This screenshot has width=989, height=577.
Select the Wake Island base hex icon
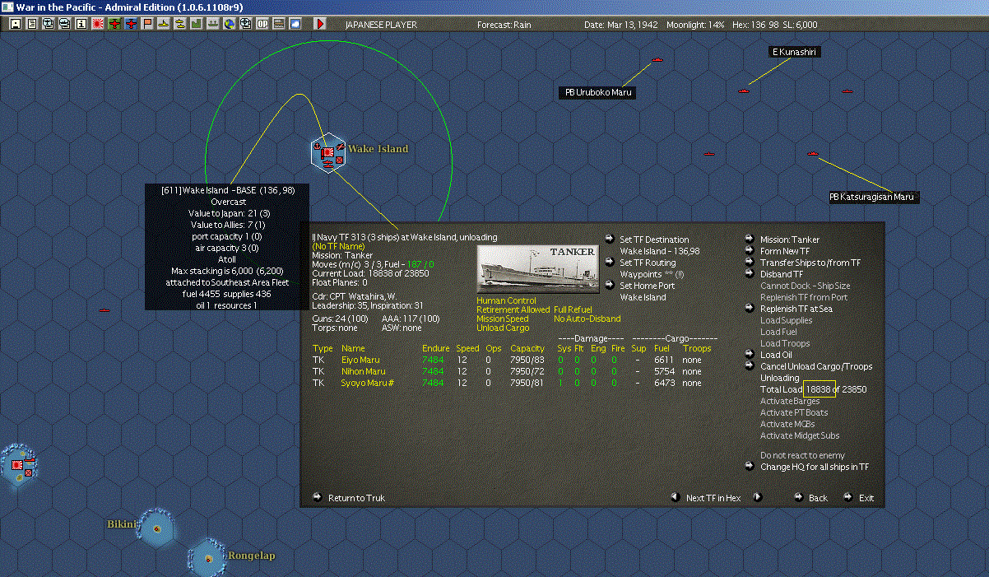pyautogui.click(x=327, y=153)
